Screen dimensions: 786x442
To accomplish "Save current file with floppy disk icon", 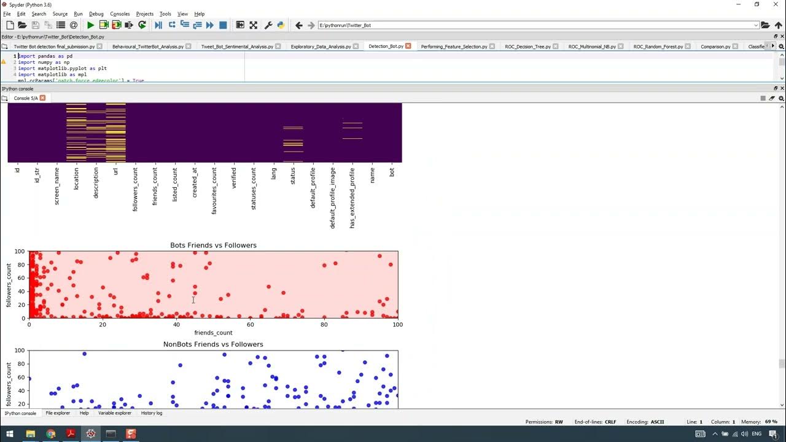I will click(x=35, y=25).
